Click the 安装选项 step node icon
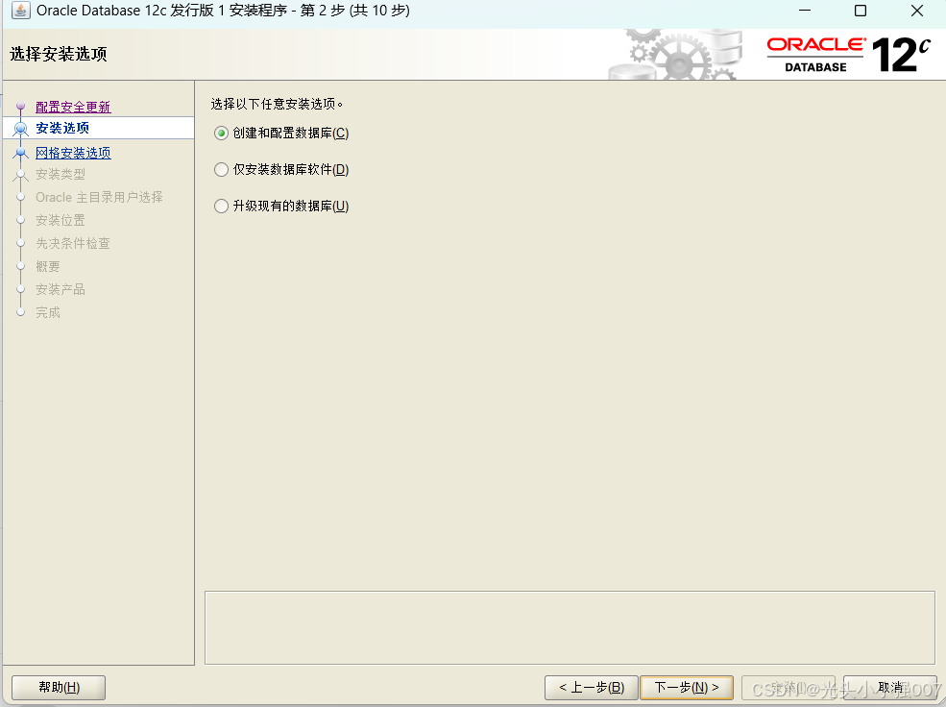 click(20, 128)
